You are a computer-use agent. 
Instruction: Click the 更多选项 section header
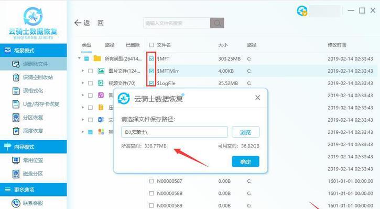click(x=33, y=190)
